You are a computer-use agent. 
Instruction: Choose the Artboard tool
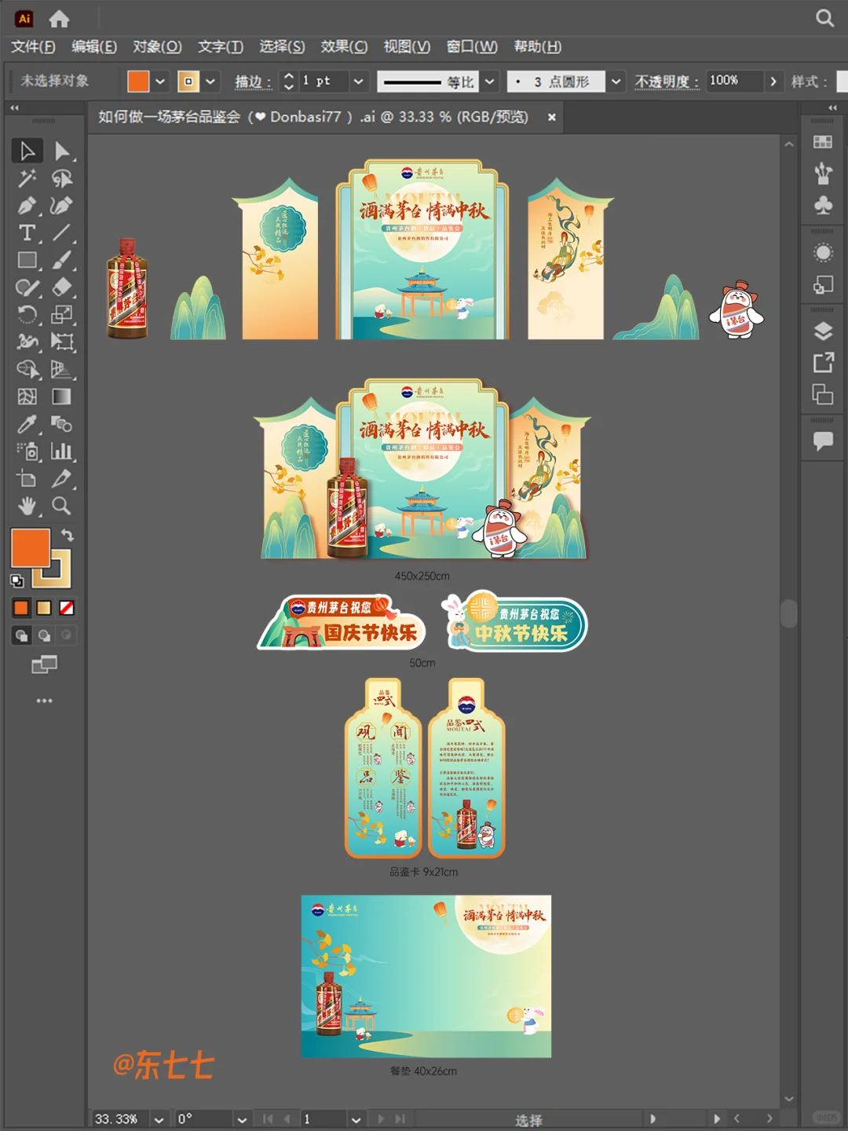pyautogui.click(x=27, y=478)
